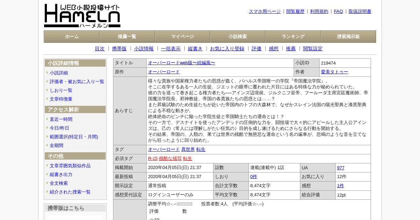Click the 投票者数:4人 text

tap(215, 204)
